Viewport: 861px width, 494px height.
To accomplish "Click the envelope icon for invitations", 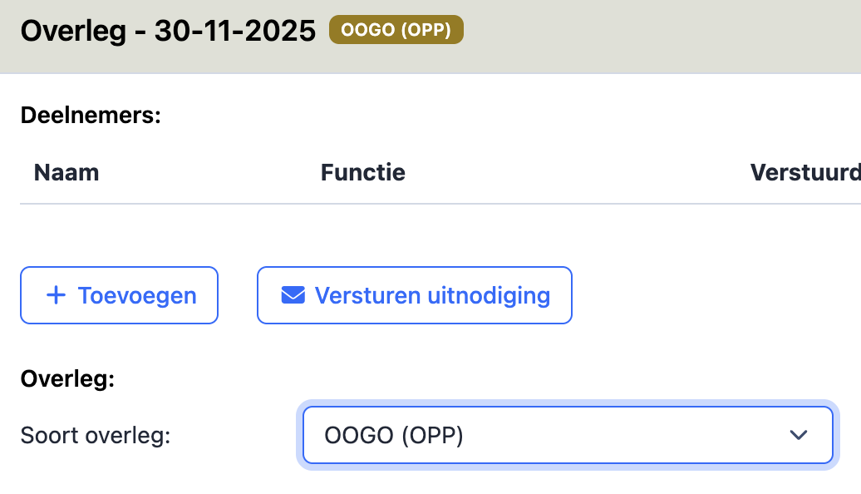I will tap(293, 295).
